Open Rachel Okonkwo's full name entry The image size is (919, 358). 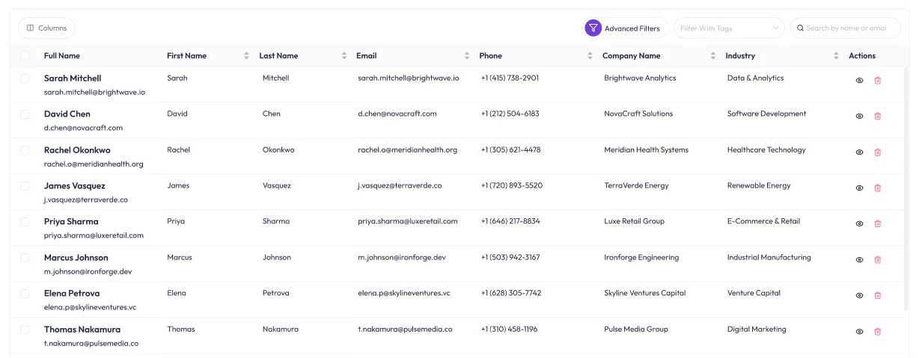[77, 150]
